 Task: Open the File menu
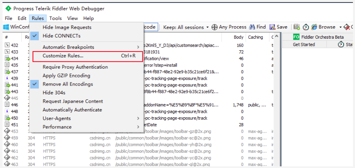pos(9,18)
